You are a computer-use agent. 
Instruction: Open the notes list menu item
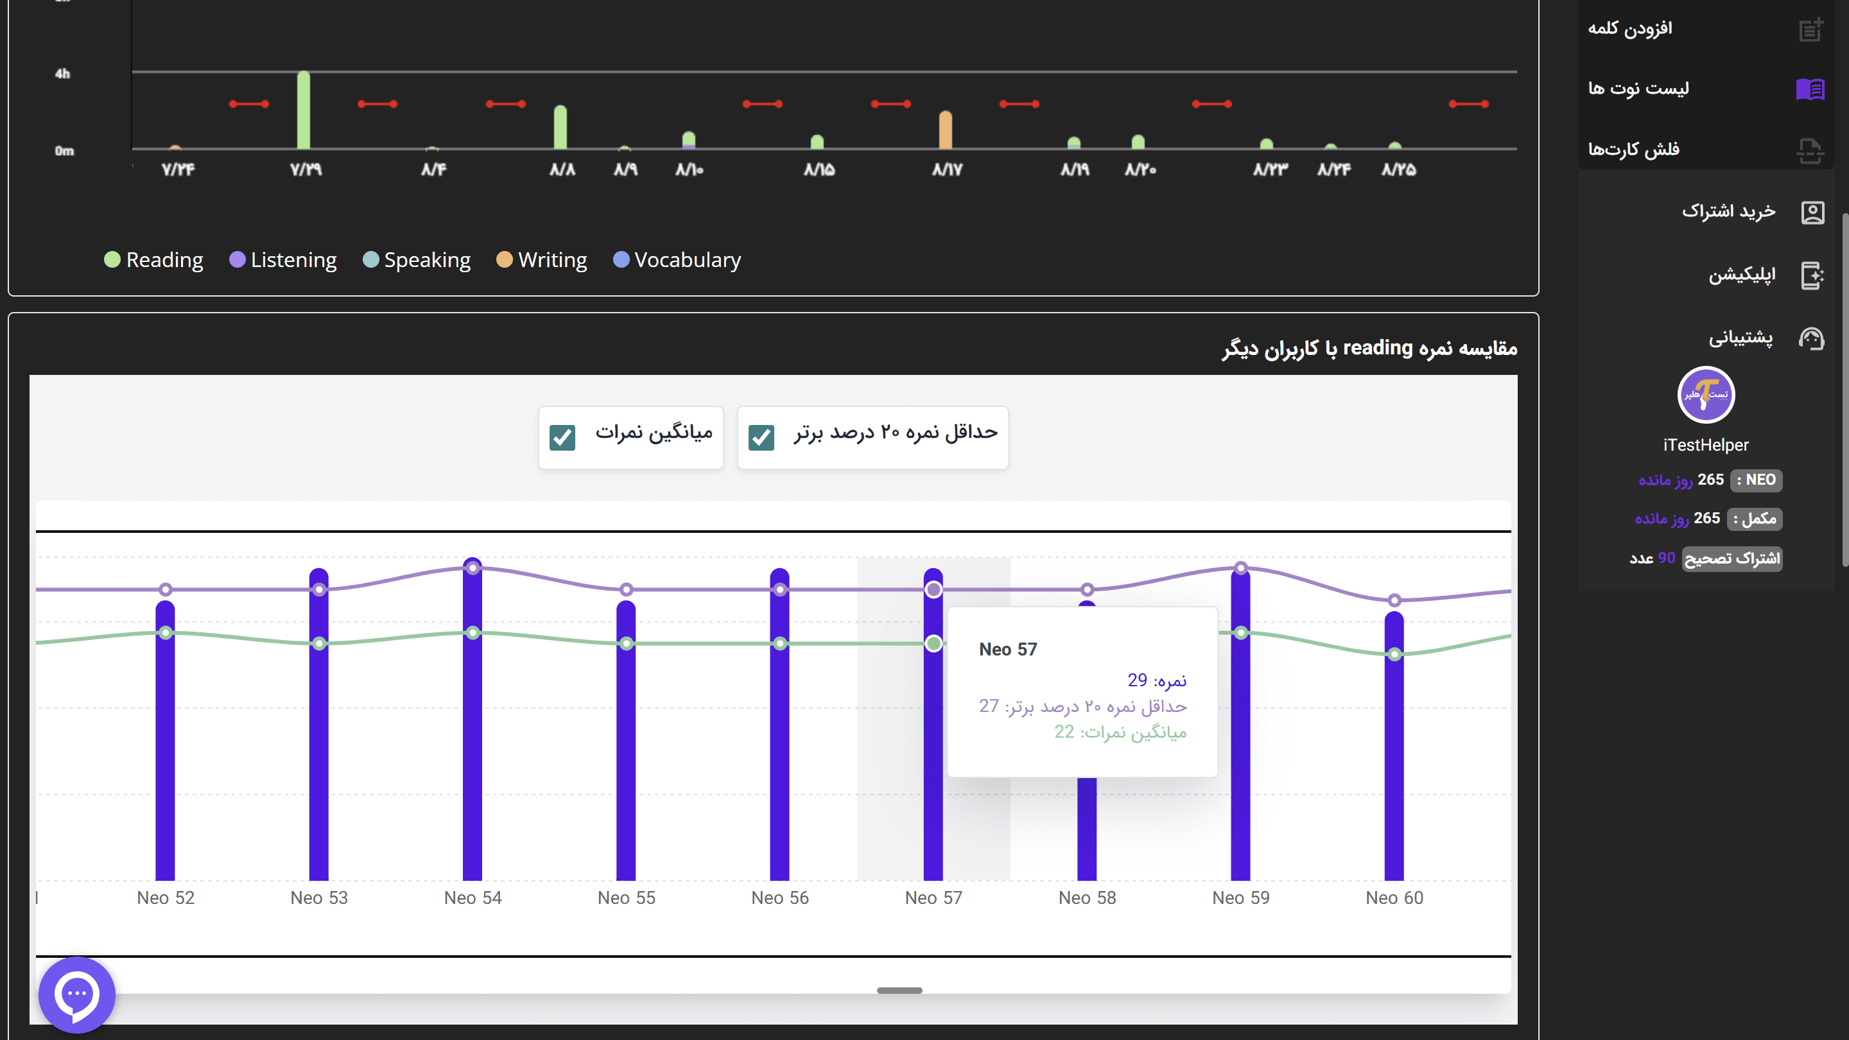point(1638,89)
